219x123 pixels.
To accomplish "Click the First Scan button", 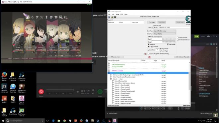I will (152, 22).
